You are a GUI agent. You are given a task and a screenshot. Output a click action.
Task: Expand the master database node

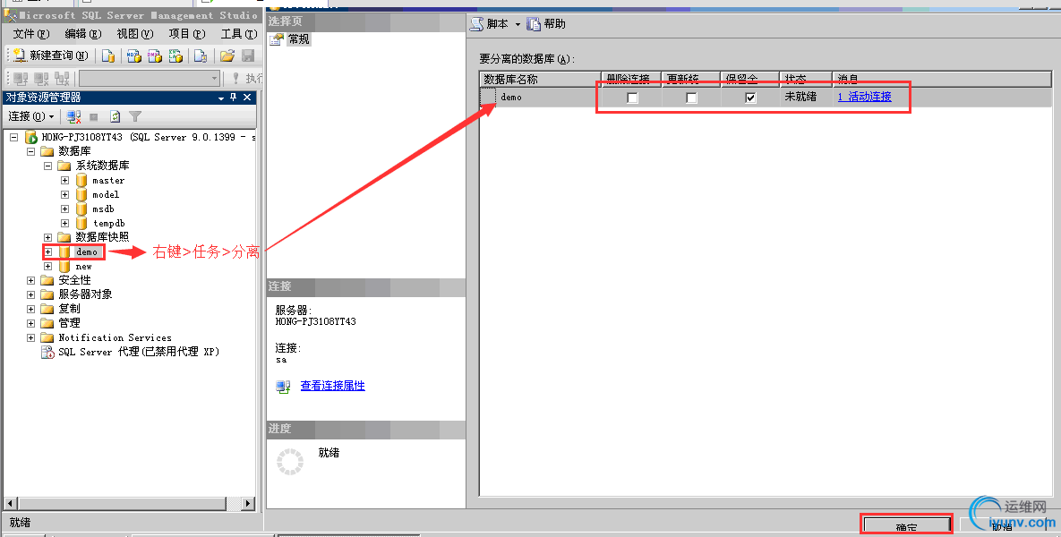65,181
